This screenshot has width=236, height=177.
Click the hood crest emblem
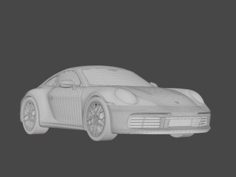point(177,102)
